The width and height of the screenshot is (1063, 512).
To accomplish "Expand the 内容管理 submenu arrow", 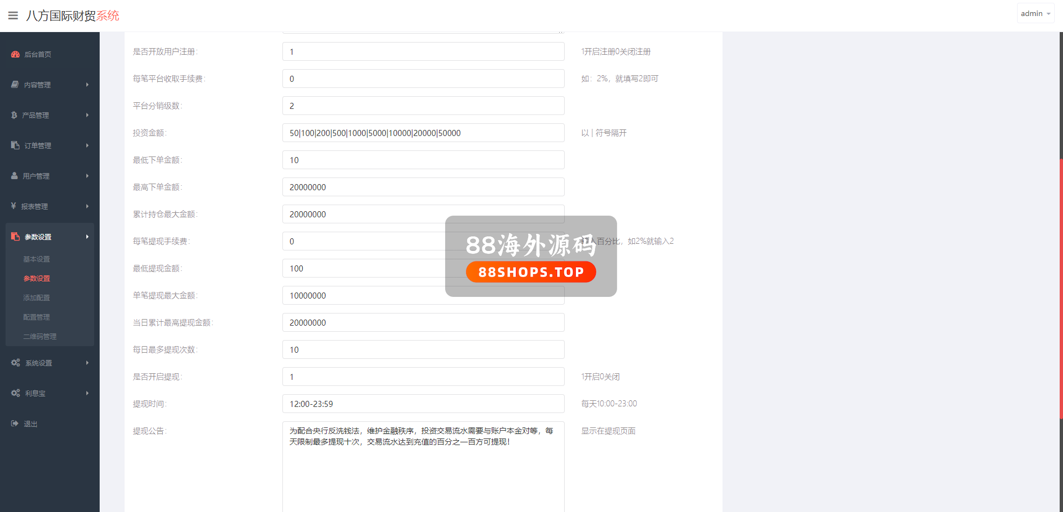I will tap(87, 85).
